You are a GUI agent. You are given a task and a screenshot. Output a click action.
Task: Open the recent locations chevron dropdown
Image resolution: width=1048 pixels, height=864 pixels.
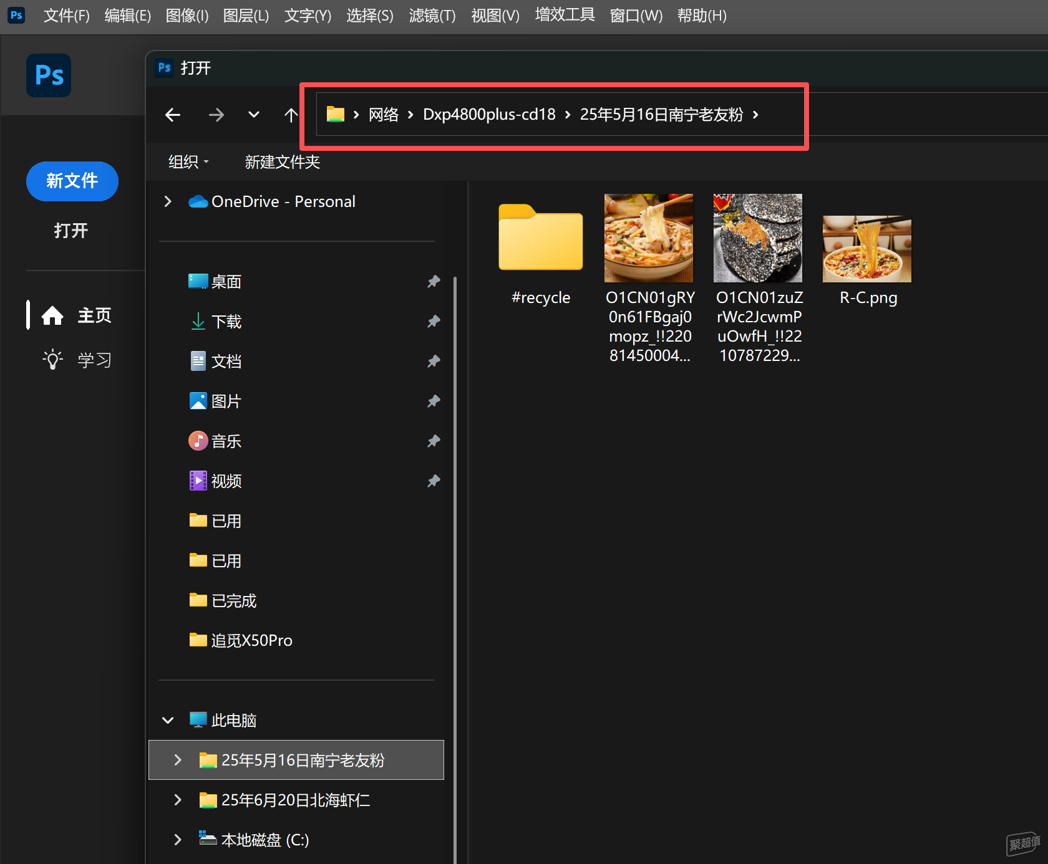(x=253, y=115)
